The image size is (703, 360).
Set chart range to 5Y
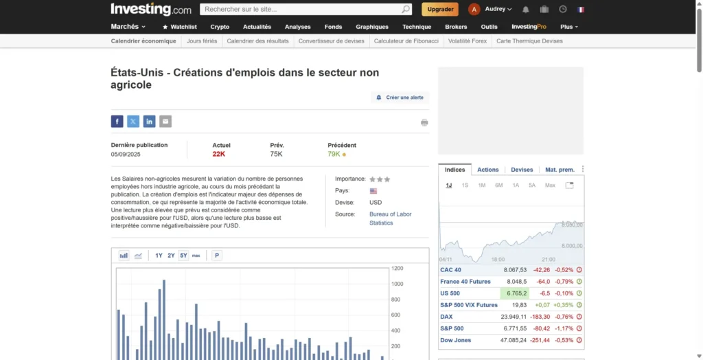(184, 256)
